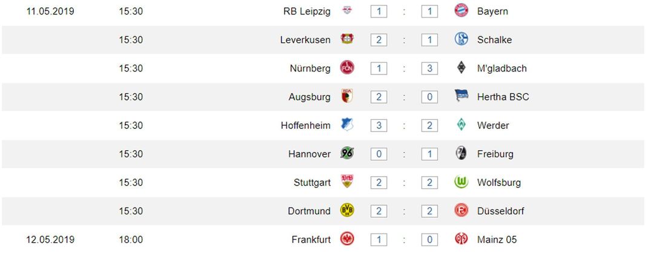The width and height of the screenshot is (648, 253).
Task: Select the Frankfurt versus Mainz match row
Action: 324,239
